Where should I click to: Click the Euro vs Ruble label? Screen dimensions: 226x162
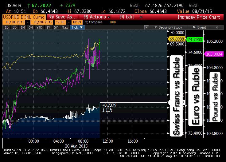pyautogui.click(x=196, y=96)
